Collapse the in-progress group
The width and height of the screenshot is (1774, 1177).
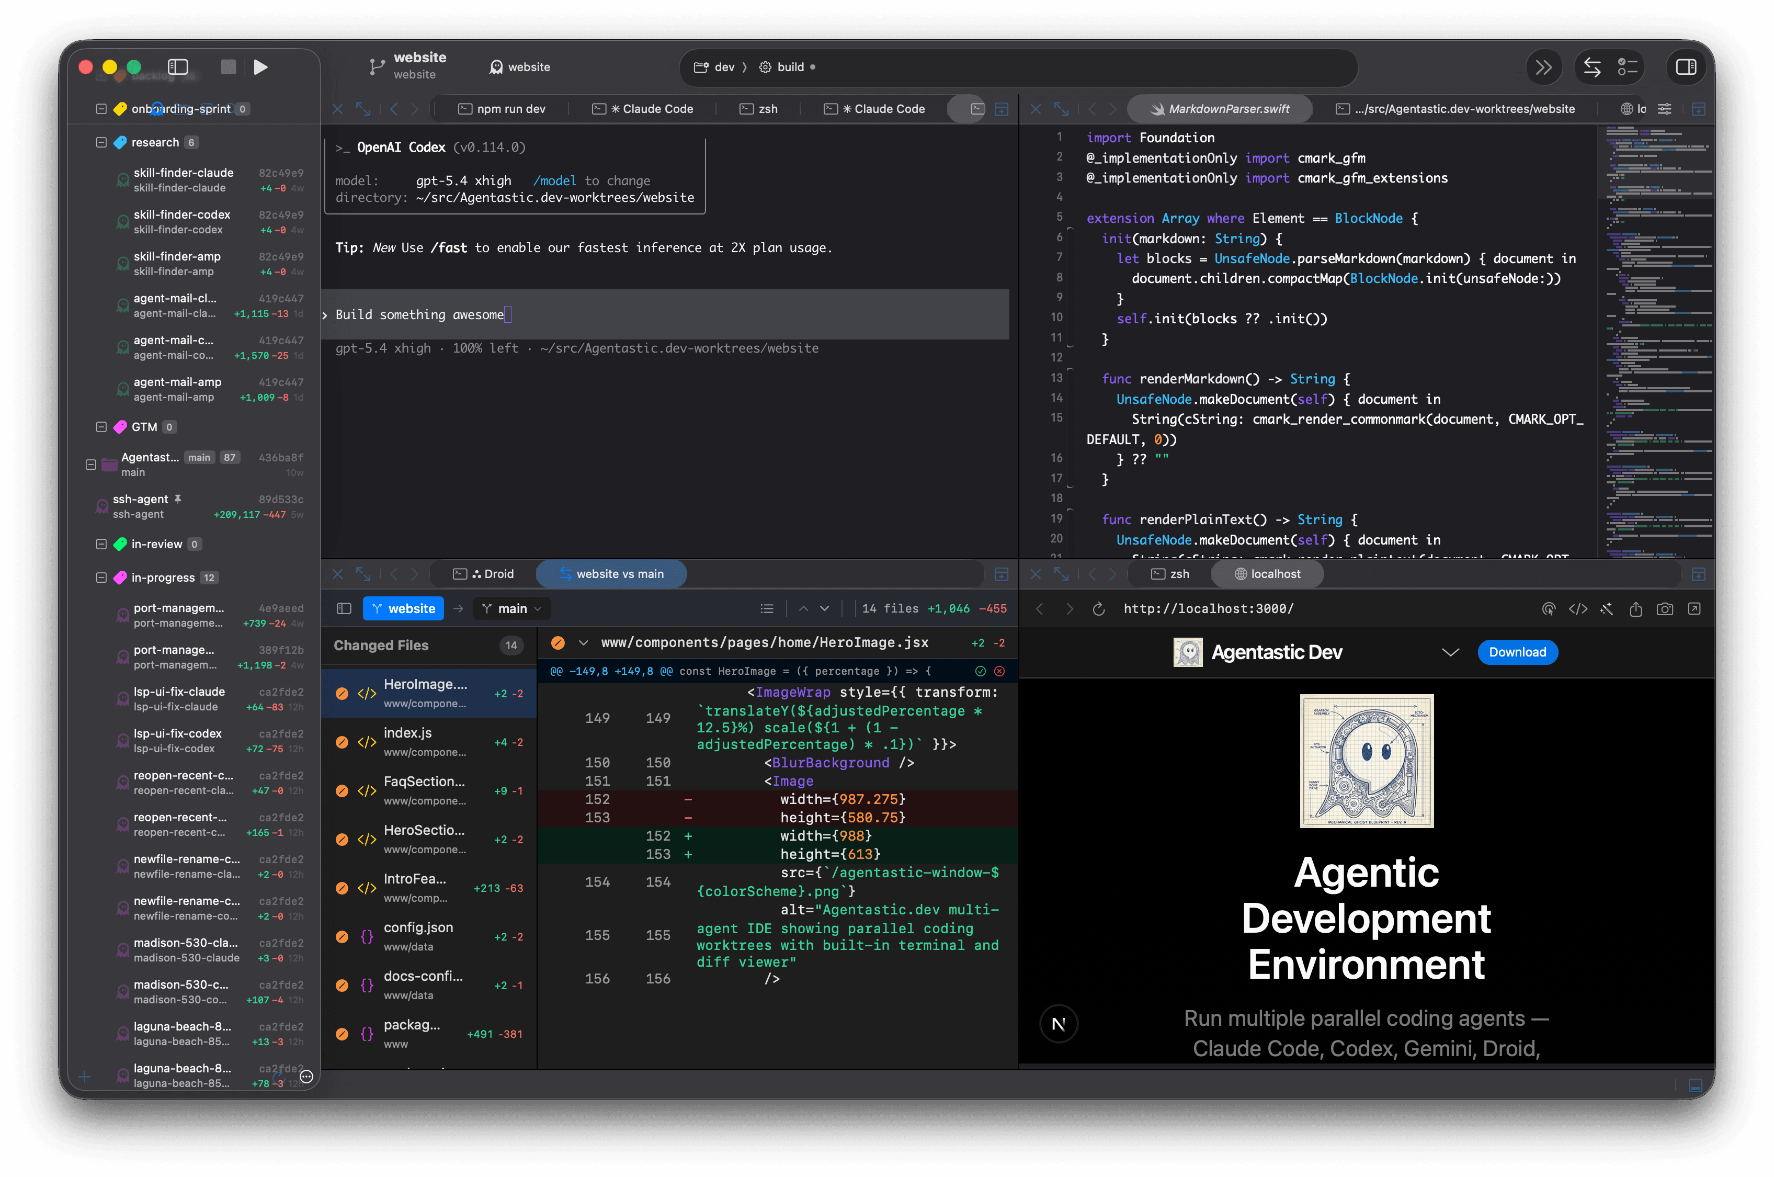click(101, 578)
